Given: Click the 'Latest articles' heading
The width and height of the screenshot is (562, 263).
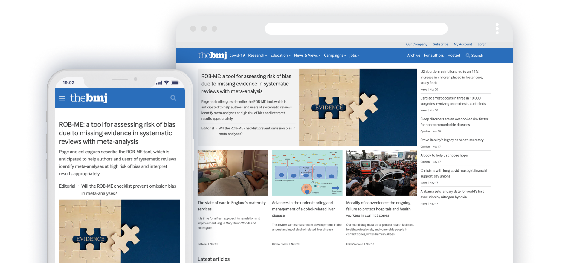Looking at the screenshot, I should [213, 259].
